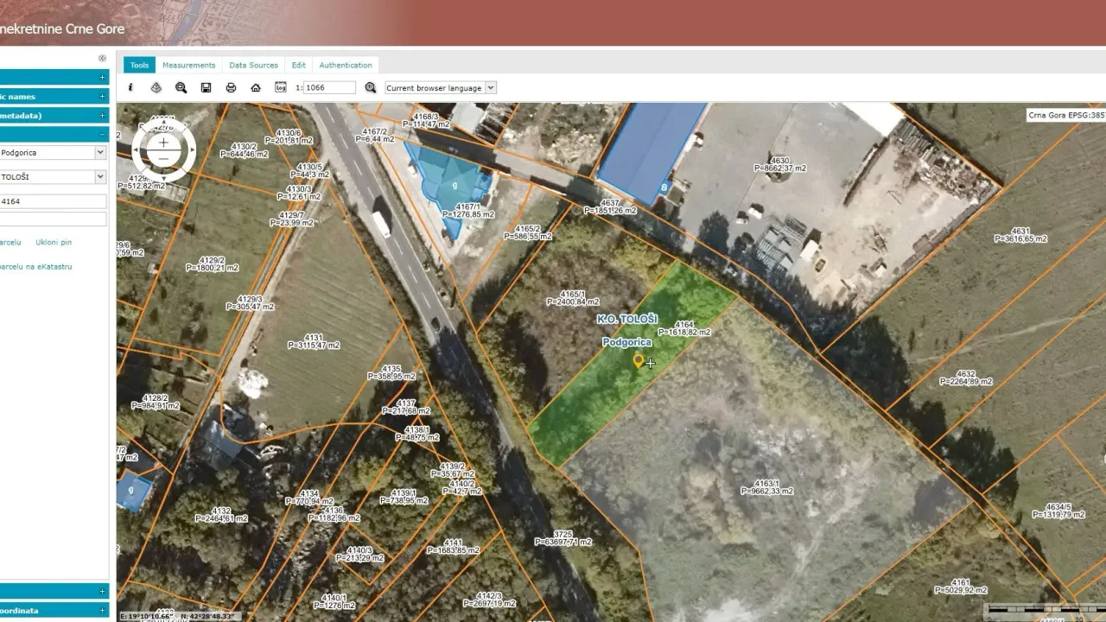
Task: Return map to home extent
Action: tap(256, 87)
